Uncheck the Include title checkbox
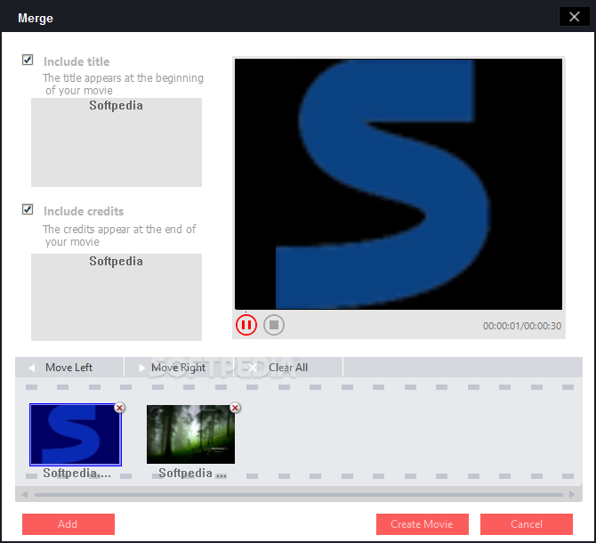 pos(28,60)
